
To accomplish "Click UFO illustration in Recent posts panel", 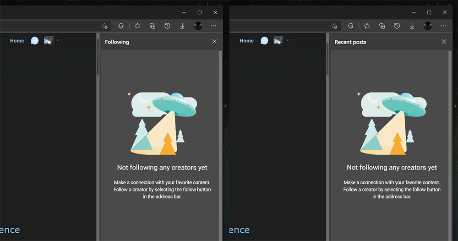I will (x=392, y=123).
